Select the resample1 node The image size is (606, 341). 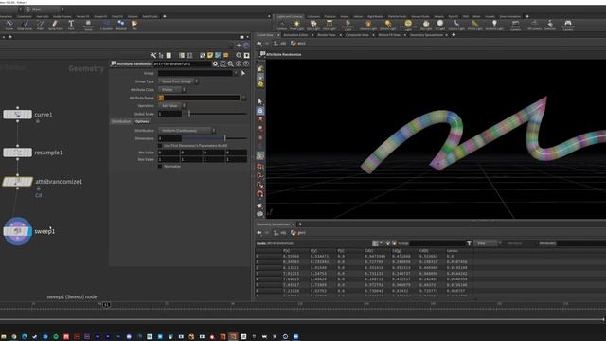point(17,153)
